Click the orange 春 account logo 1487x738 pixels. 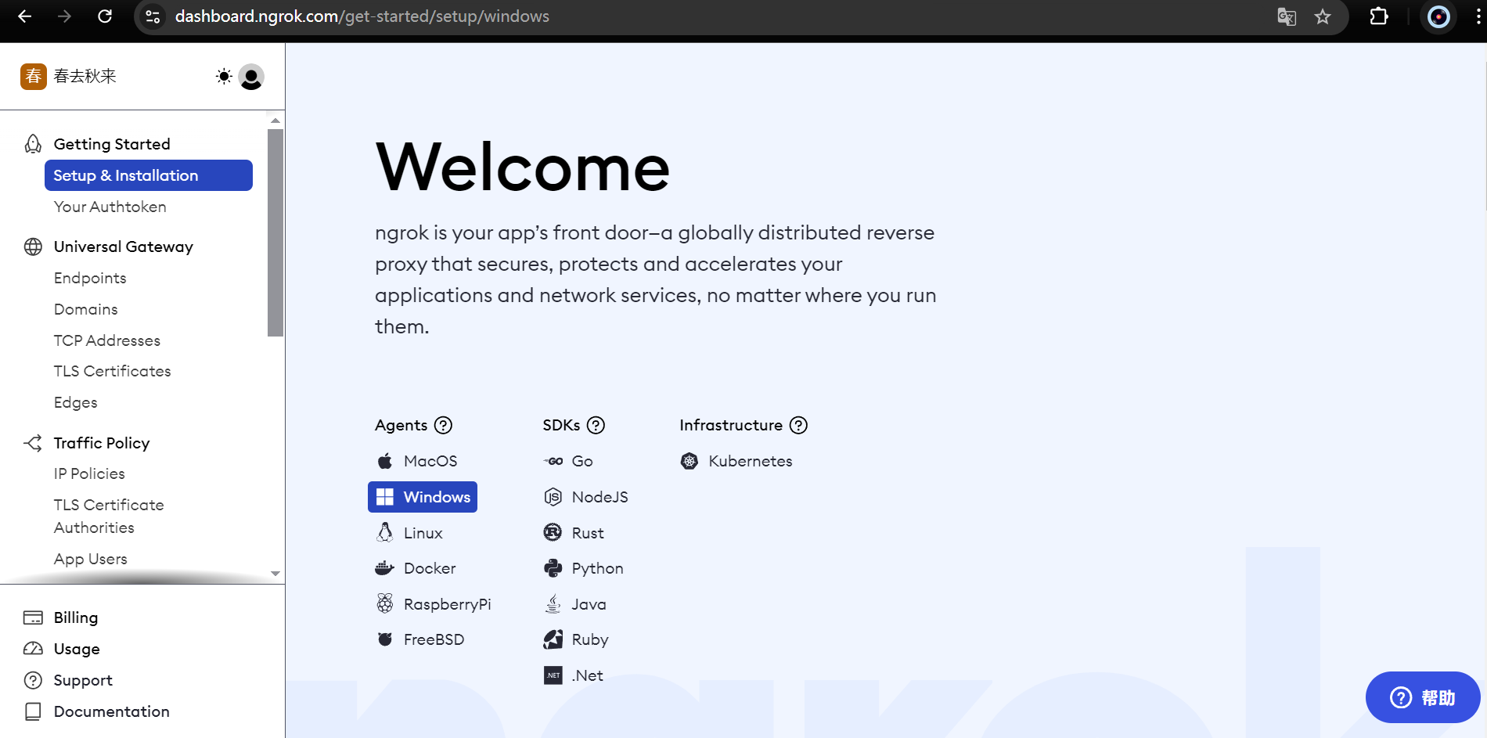tap(34, 77)
